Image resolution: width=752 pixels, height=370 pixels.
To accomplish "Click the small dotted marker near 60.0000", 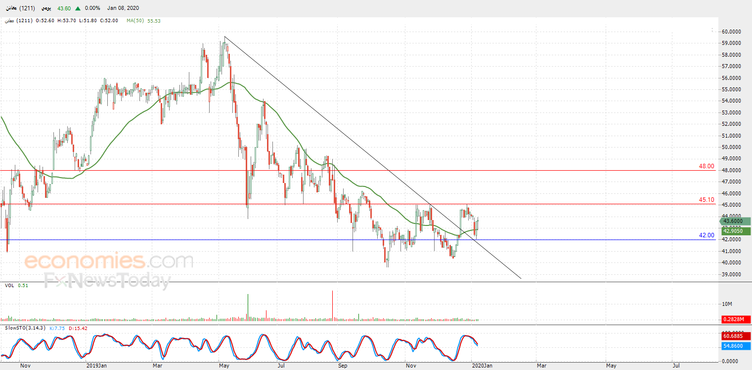I will coord(712,30).
